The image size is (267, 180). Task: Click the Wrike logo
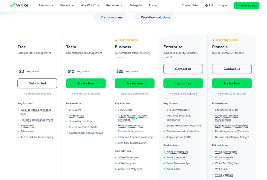tap(19, 5)
